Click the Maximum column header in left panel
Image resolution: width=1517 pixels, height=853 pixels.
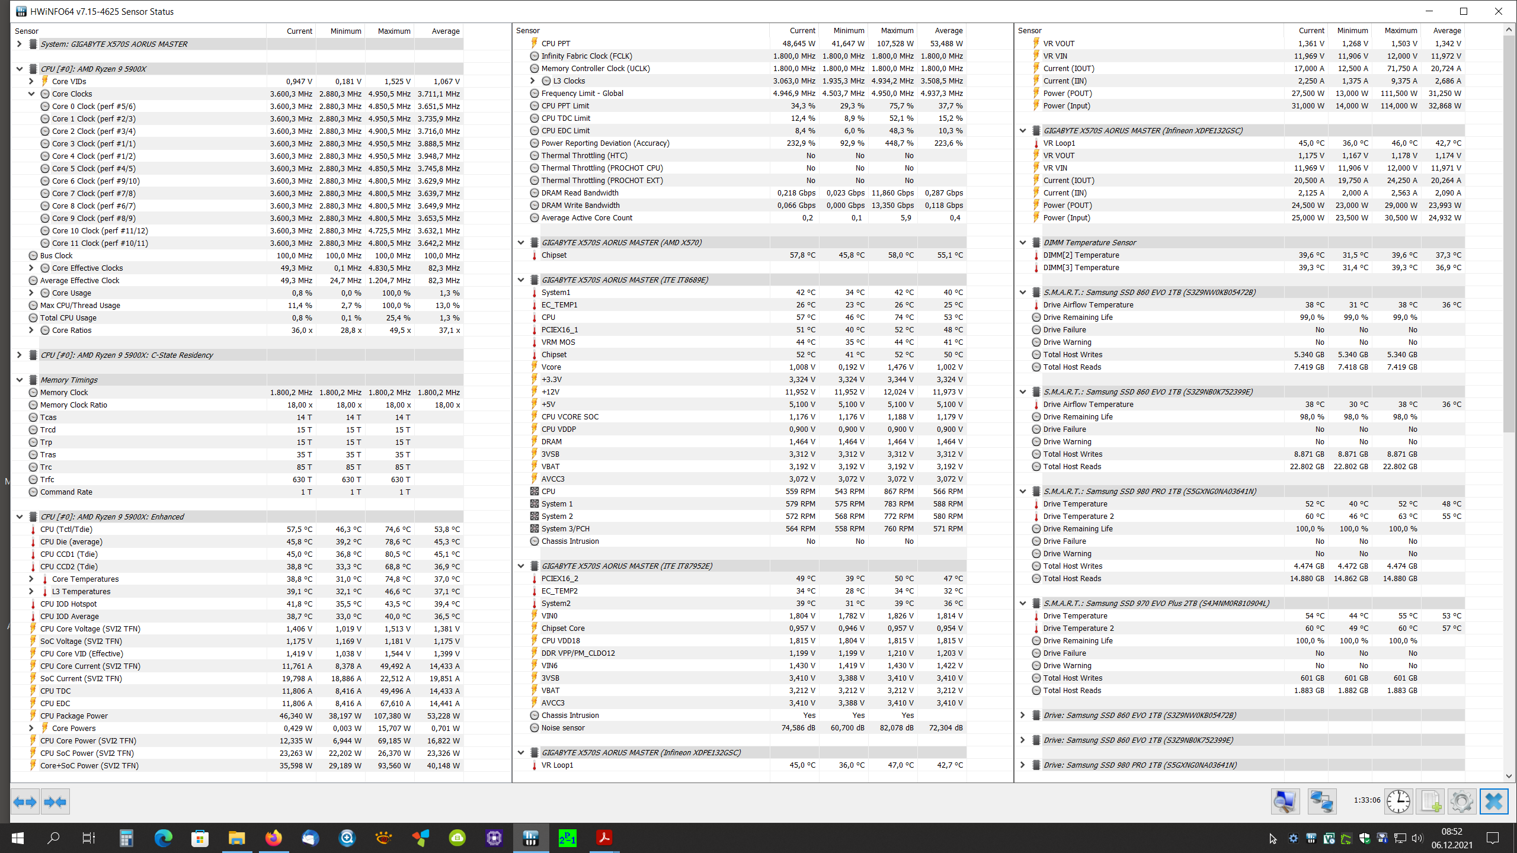(x=393, y=31)
